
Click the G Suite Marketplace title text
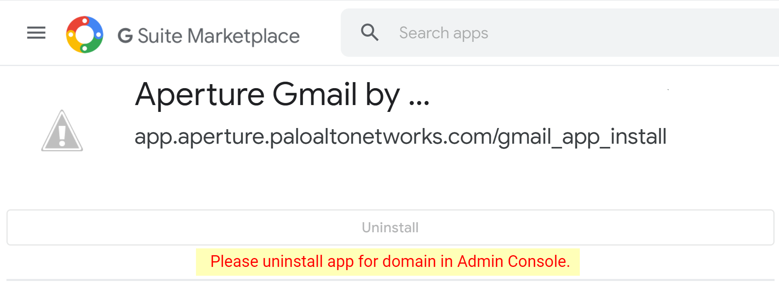(x=208, y=36)
